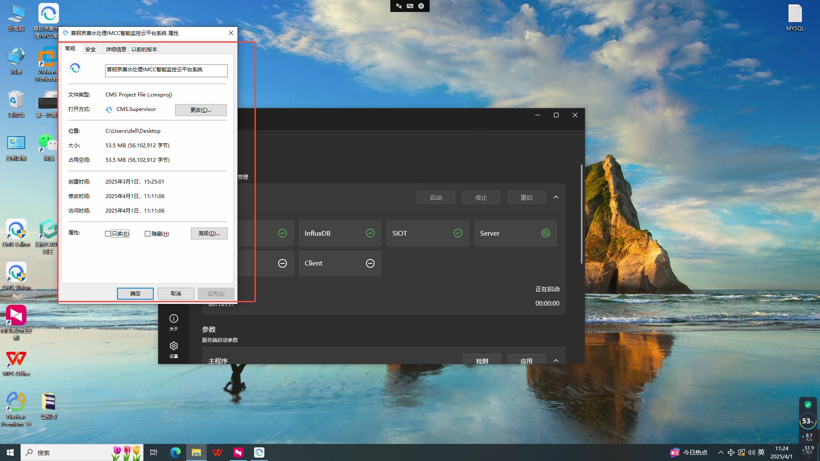The height and width of the screenshot is (461, 820).
Task: Open VMware Workstation desktop shortcut
Action: pos(47,64)
